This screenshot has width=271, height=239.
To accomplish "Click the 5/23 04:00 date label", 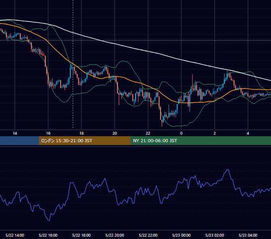I will click(x=248, y=235).
